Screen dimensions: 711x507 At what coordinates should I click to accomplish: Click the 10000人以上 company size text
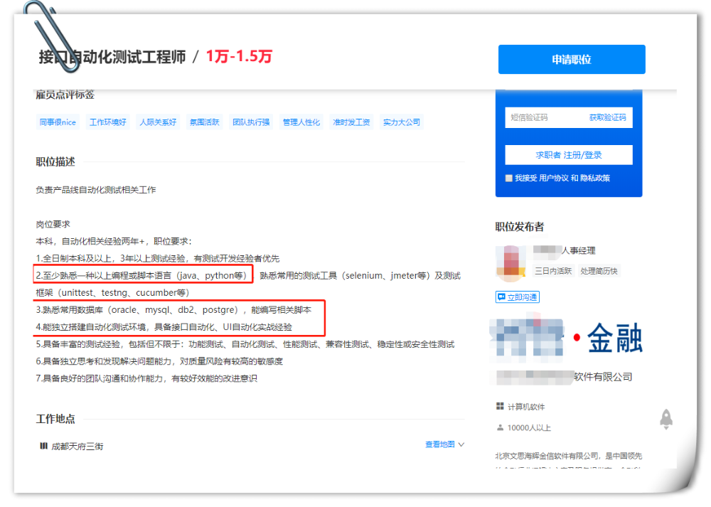point(529,427)
